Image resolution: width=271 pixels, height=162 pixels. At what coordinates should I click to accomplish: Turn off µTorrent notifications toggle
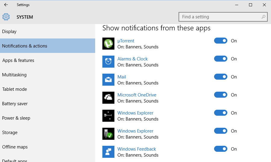(221, 41)
